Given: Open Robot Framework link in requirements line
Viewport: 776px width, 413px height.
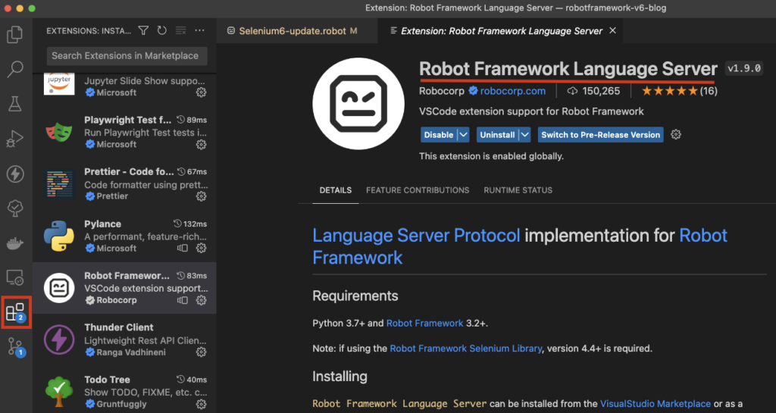Looking at the screenshot, I should pos(424,324).
